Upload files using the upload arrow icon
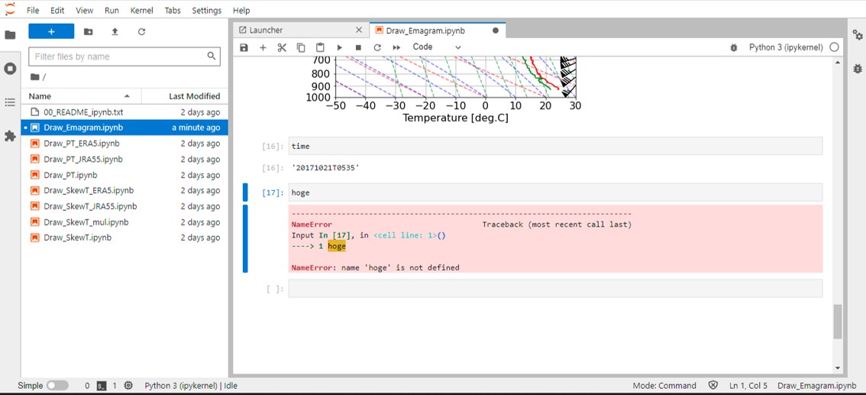Image resolution: width=866 pixels, height=395 pixels. [x=115, y=32]
